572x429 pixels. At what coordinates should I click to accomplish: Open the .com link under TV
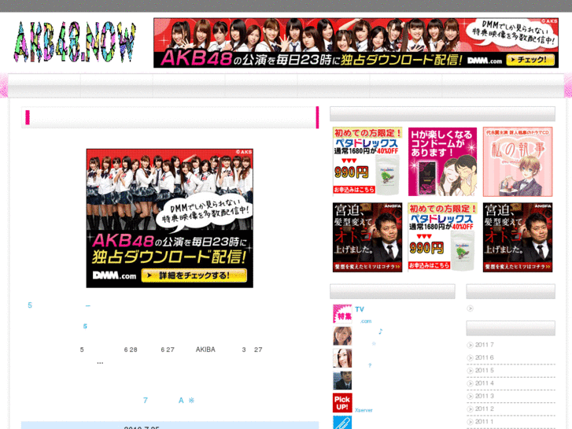pyautogui.click(x=366, y=321)
